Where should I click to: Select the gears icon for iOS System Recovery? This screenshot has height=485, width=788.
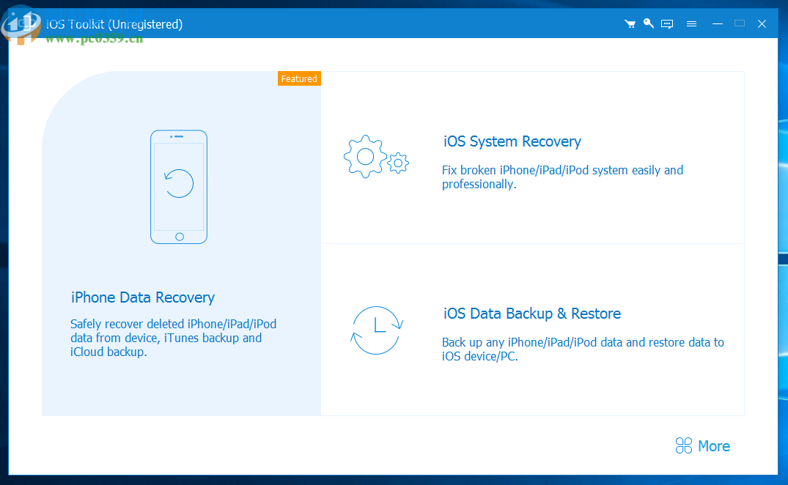point(376,156)
